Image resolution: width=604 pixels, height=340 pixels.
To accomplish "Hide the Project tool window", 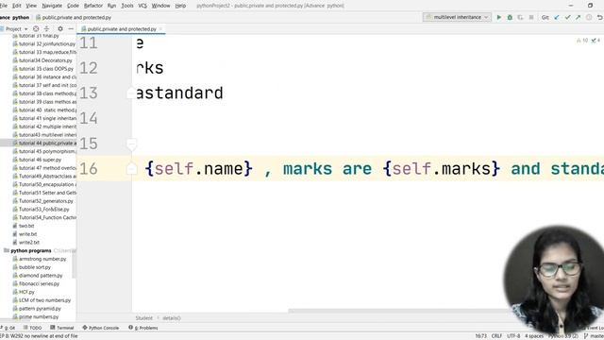I will click(x=71, y=29).
